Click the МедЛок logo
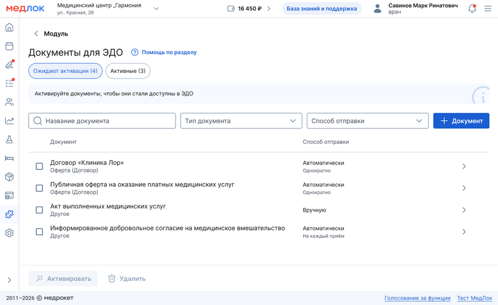 tap(25, 9)
